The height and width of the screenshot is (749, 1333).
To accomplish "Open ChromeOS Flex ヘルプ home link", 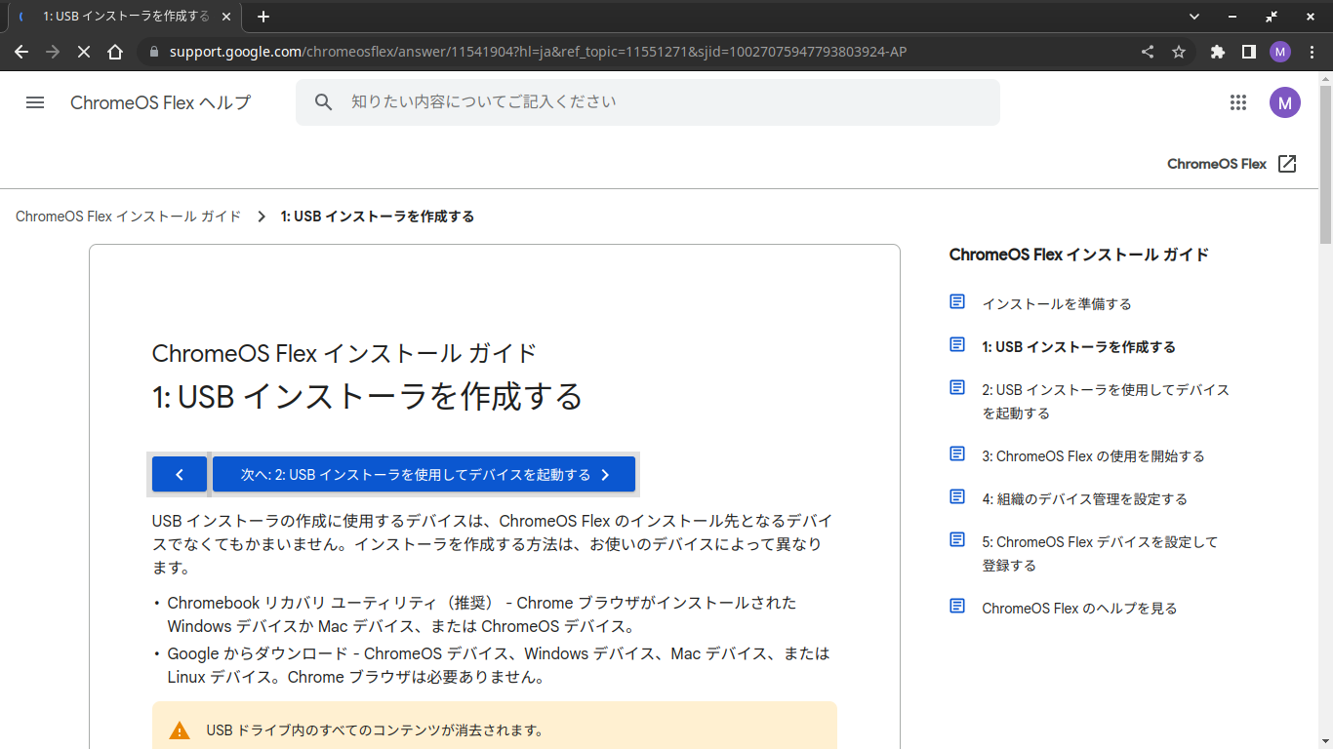I will [x=160, y=102].
